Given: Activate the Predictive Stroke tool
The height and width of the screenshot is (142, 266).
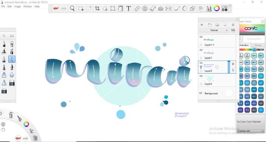Looking at the screenshot, I should click(x=185, y=8).
